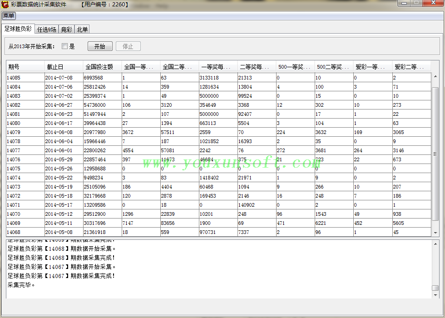Select period cell 14083
The image size is (445, 318).
coord(25,96)
